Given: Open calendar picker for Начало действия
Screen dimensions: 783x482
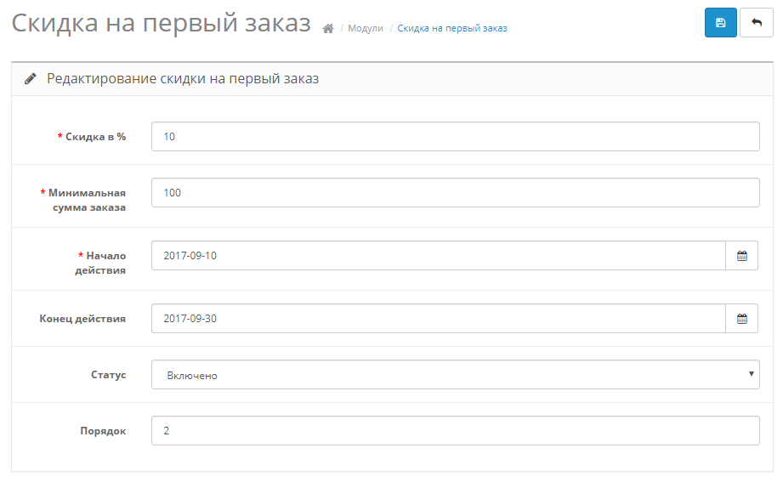Looking at the screenshot, I should (x=741, y=256).
